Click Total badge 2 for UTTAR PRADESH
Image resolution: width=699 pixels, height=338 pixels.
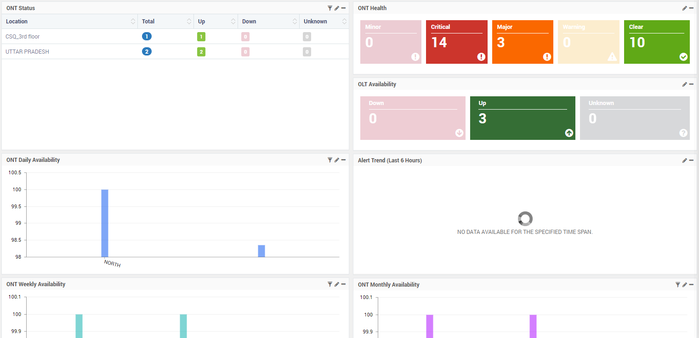tap(147, 51)
